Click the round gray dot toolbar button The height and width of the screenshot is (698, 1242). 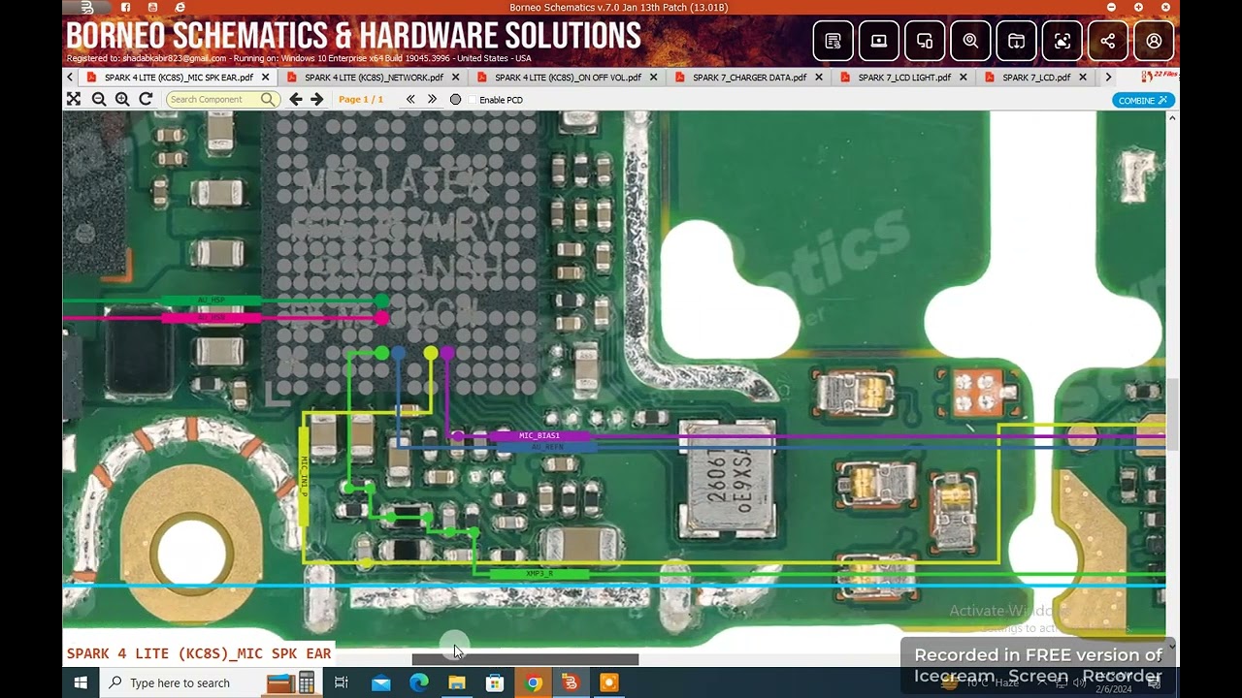455,100
